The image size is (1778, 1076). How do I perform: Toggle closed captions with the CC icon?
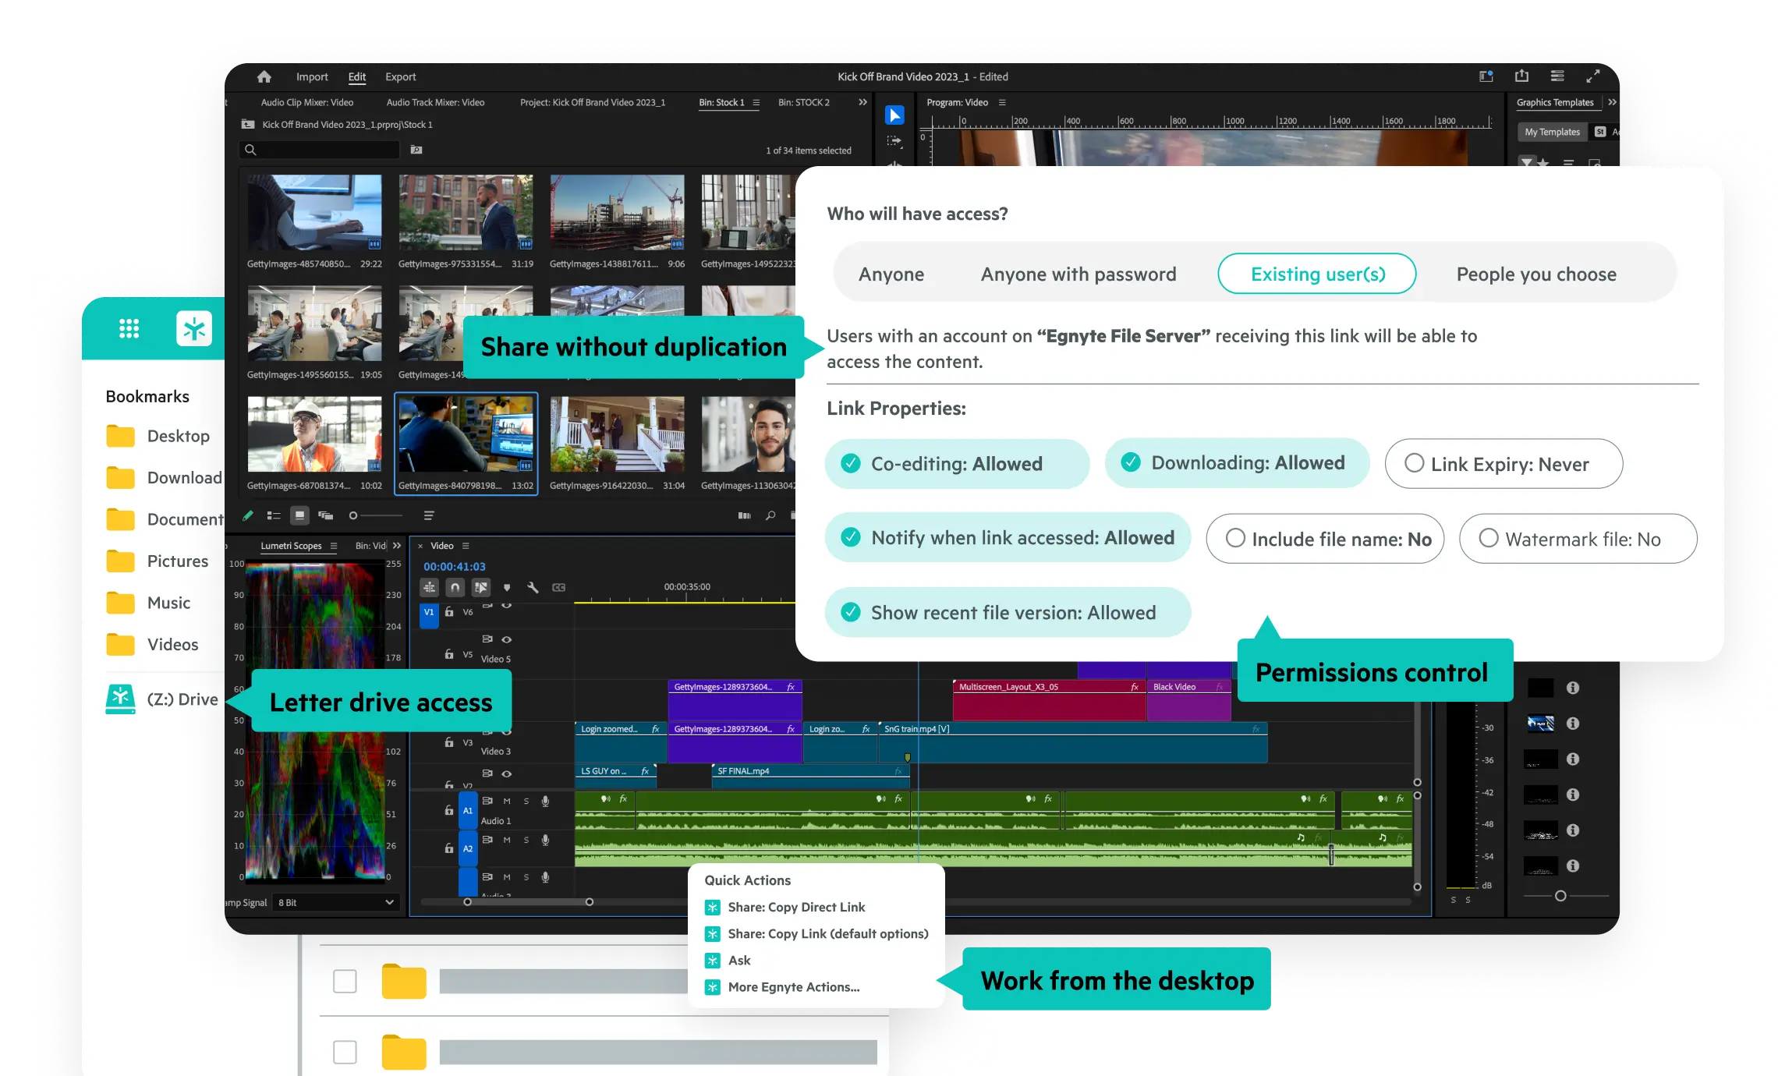pos(559,588)
